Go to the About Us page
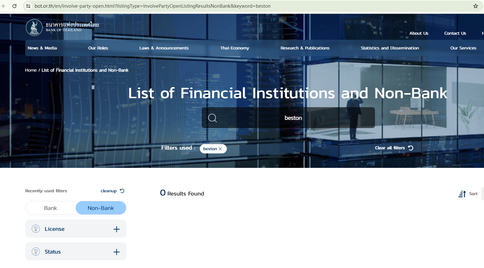 [x=419, y=33]
